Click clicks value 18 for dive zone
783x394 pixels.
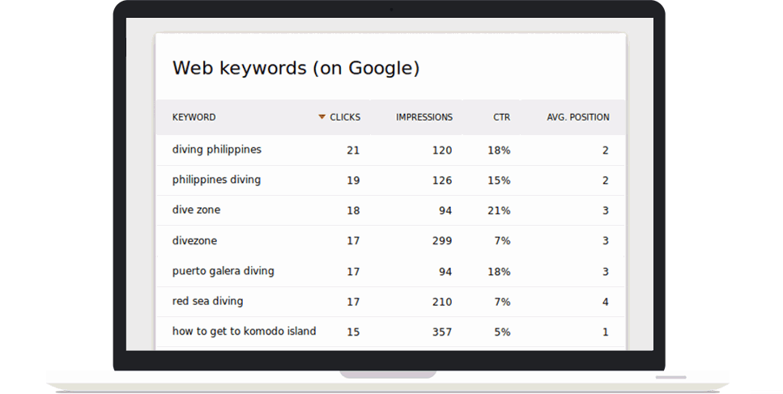click(x=353, y=210)
